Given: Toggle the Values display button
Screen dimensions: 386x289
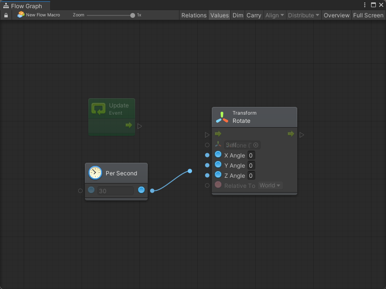Looking at the screenshot, I should [219, 15].
